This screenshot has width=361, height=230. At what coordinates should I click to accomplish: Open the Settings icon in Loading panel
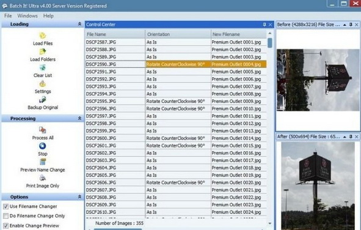(x=43, y=84)
